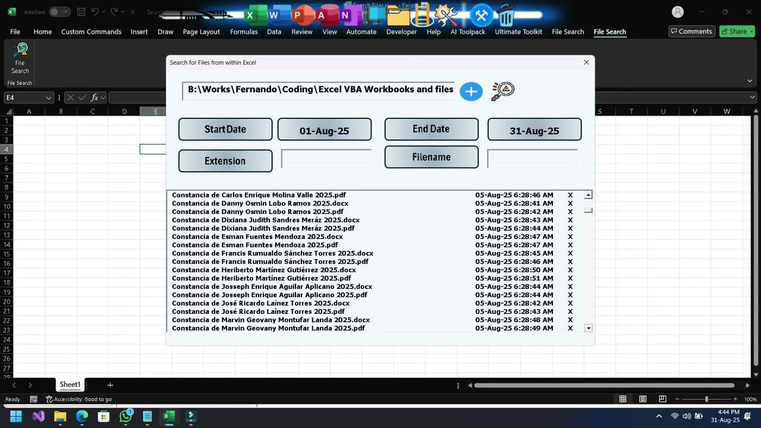This screenshot has height=428, width=761.
Task: Click the gear and wrench tools icon
Action: pyautogui.click(x=446, y=15)
